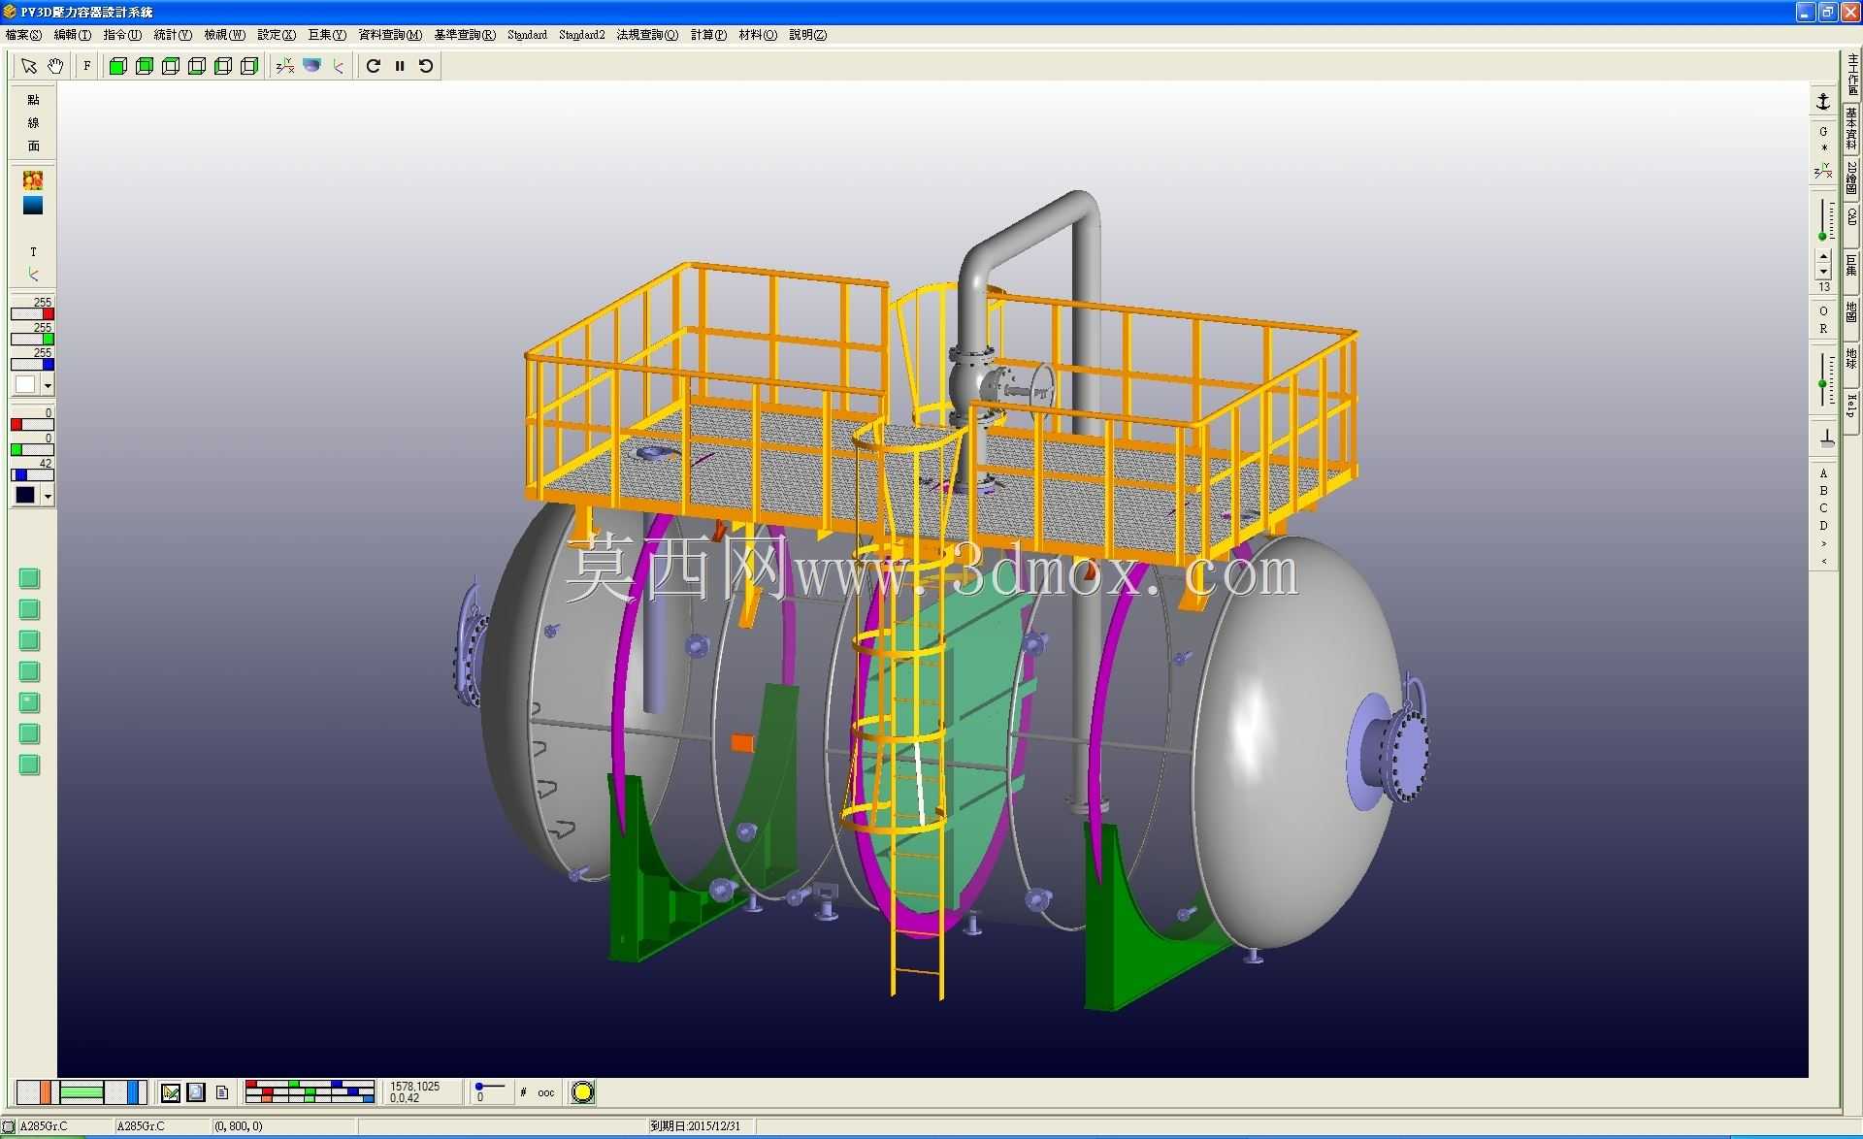Adjust the lower blue slider at 42
The image size is (1863, 1139).
click(32, 475)
